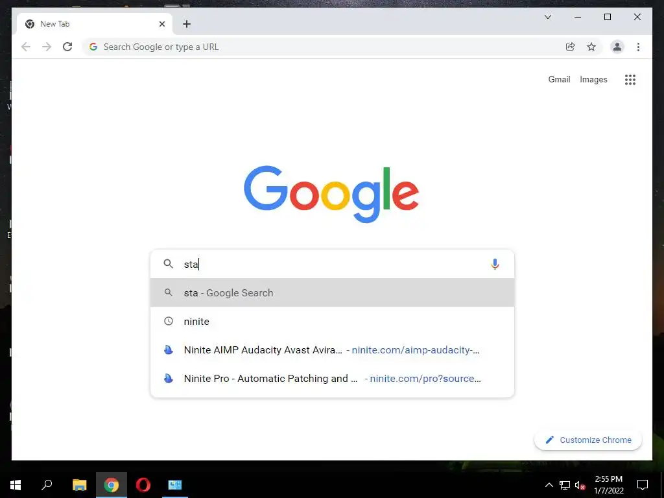Open the Ninite Pro suggestion
The image size is (664, 498).
point(333,378)
